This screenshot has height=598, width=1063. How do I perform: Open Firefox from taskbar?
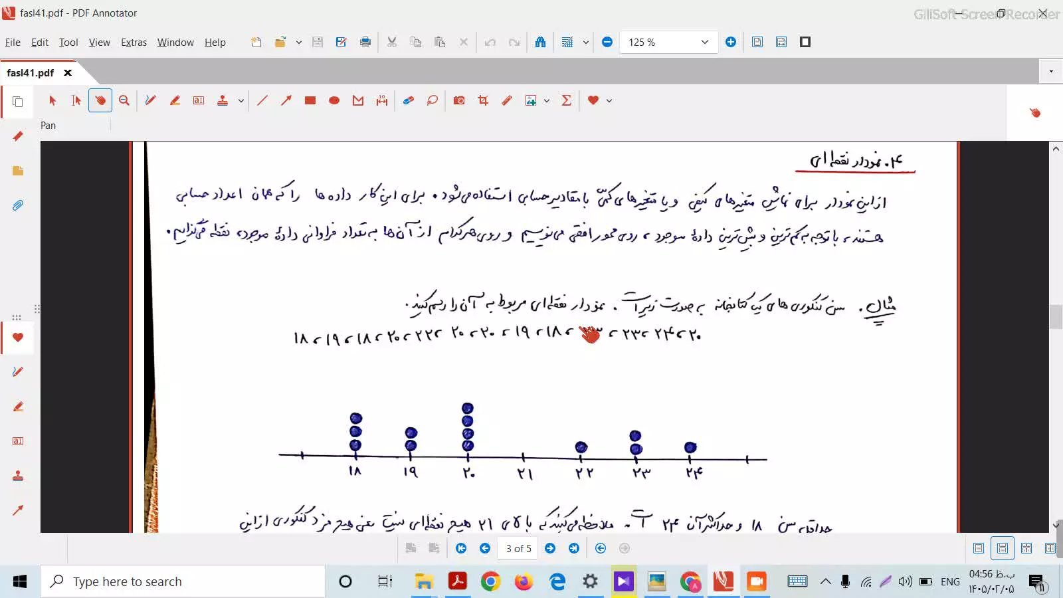click(524, 581)
